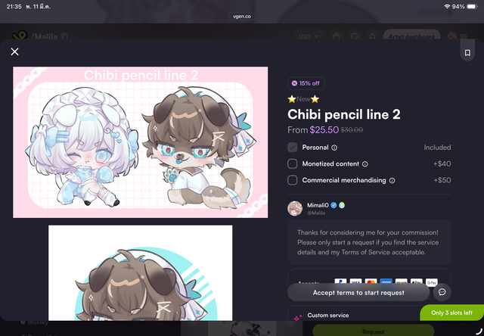
Task: Show info for Monetized content option
Action: [365, 164]
